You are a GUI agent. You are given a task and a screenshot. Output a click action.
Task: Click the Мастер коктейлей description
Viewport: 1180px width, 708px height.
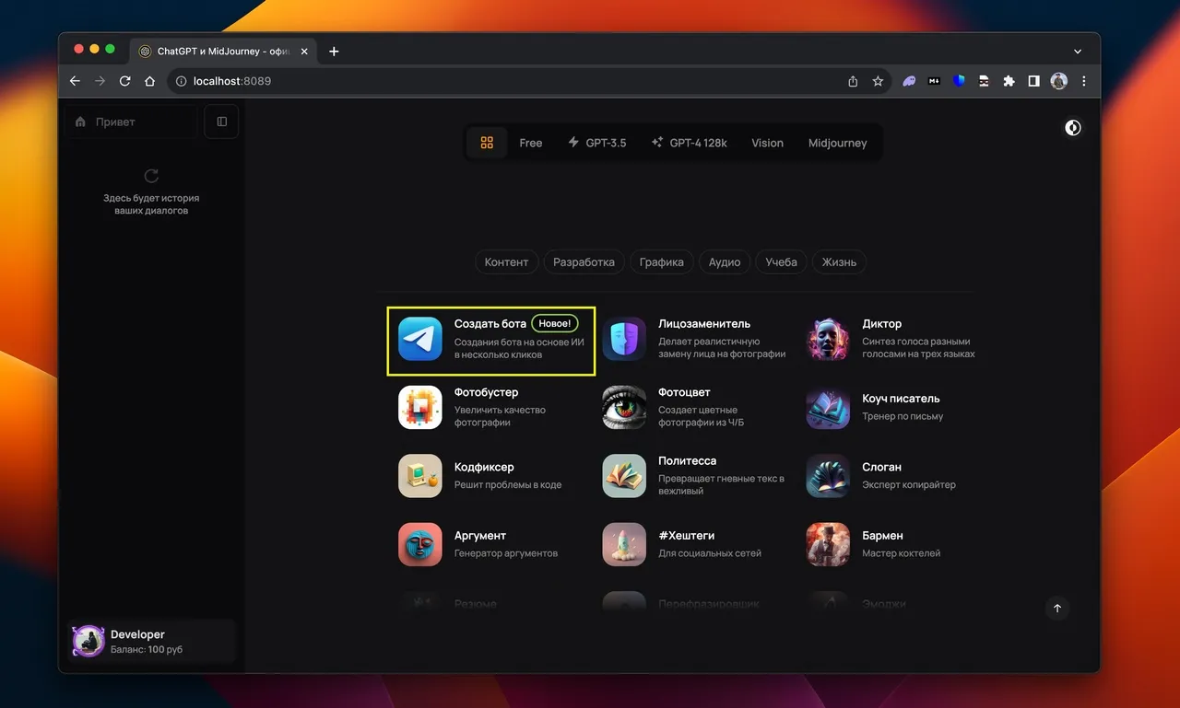pos(902,553)
